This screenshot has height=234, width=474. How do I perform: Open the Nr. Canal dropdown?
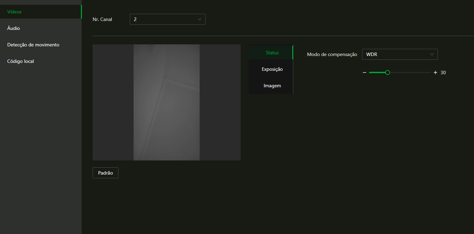tap(168, 19)
